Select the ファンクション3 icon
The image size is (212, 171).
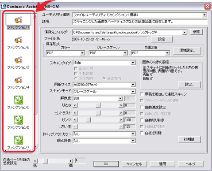tap(18, 60)
